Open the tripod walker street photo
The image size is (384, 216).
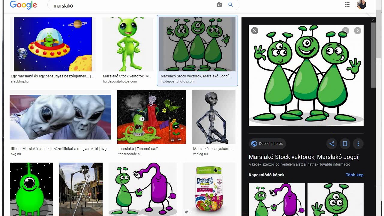(x=81, y=189)
